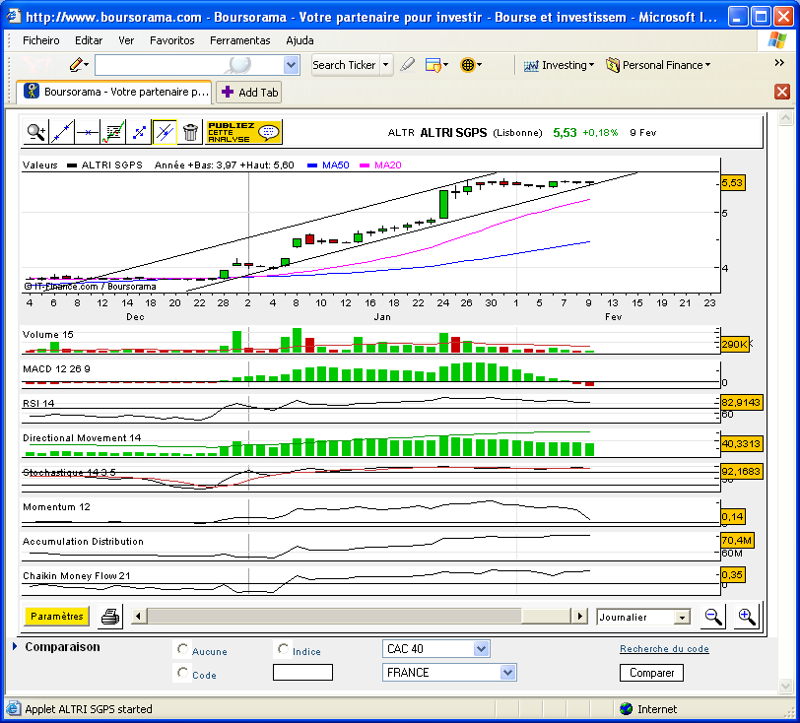Click the magnifier zoom tool in chart toolbar
800x723 pixels.
tap(36, 131)
